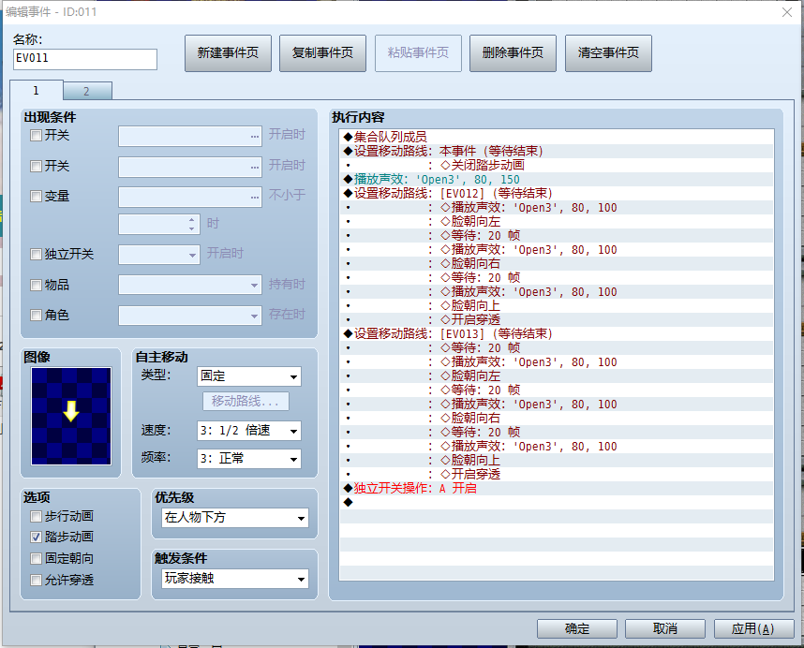Click the 复制事件页 button
804x648 pixels.
click(x=322, y=52)
